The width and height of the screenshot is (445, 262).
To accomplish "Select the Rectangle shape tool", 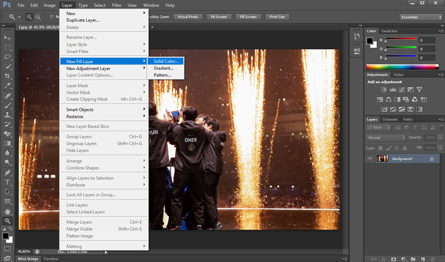I will pos(8,202).
